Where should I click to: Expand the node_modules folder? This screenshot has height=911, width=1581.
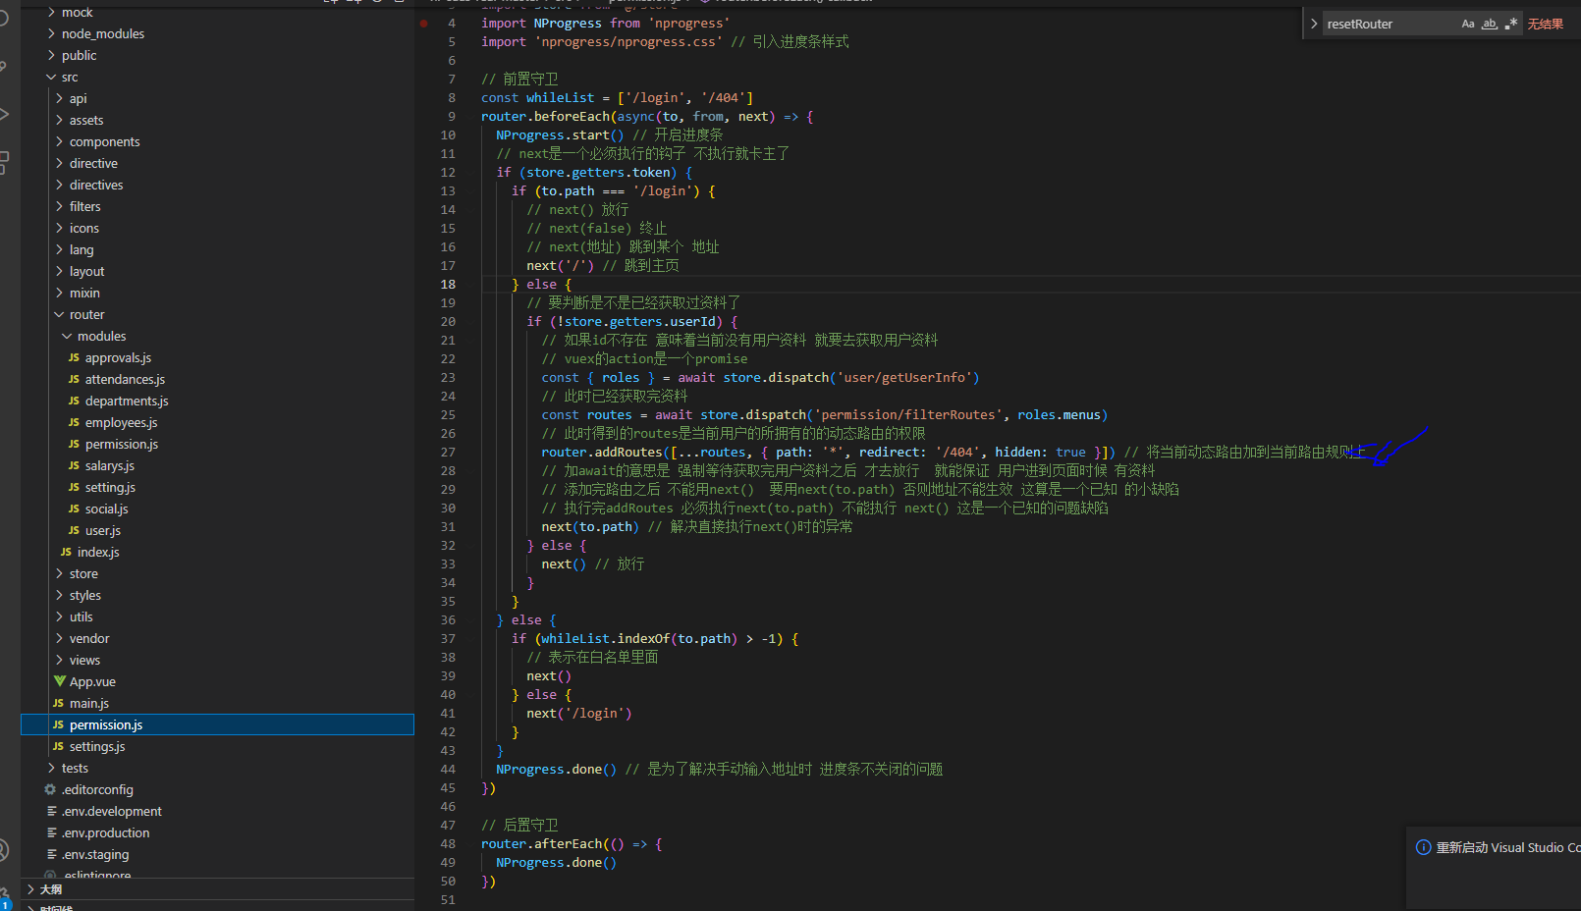tap(51, 33)
